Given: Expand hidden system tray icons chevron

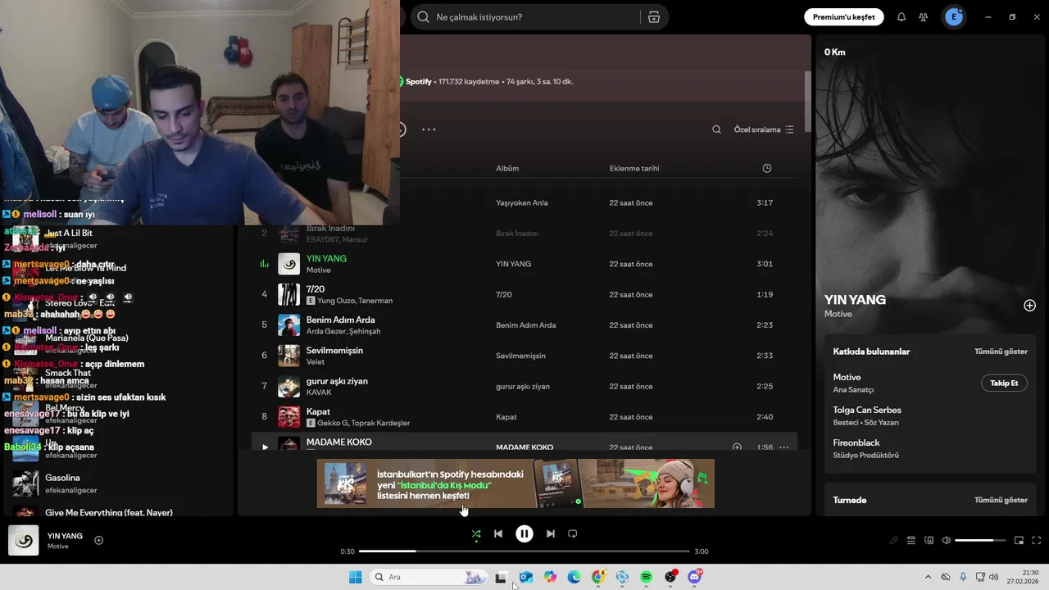Looking at the screenshot, I should click(x=928, y=577).
